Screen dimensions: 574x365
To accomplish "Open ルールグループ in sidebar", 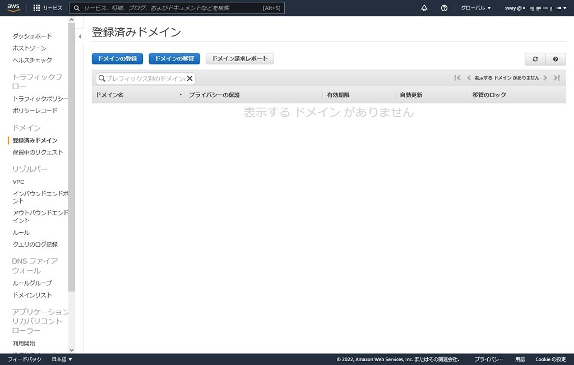I will pos(32,283).
